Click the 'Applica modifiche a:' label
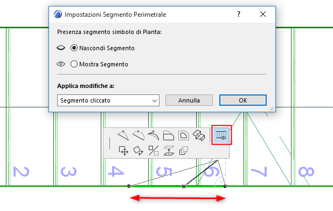 (86, 86)
